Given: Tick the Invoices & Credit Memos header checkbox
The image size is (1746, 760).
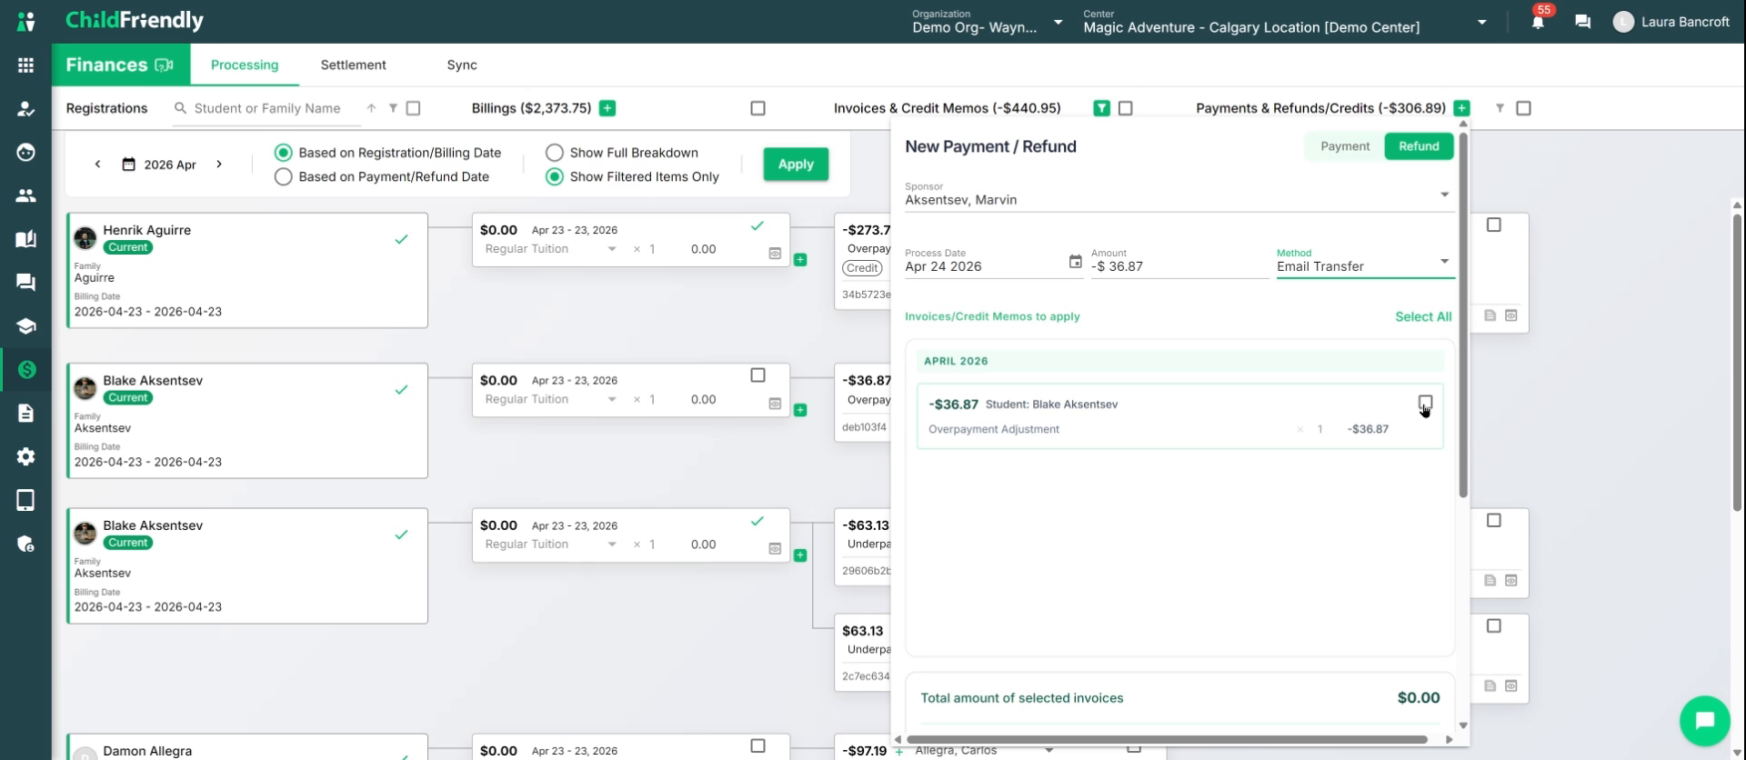Looking at the screenshot, I should [1125, 108].
